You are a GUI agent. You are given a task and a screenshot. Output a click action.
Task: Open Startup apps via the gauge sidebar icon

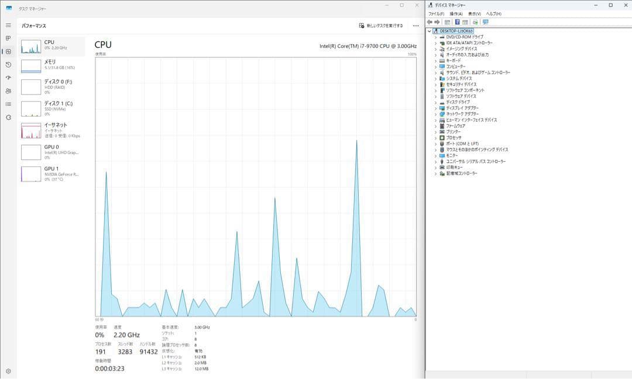pos(8,78)
